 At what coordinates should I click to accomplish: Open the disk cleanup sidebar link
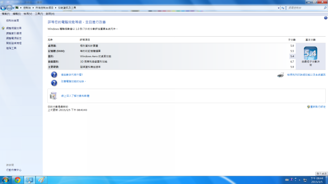(14, 43)
